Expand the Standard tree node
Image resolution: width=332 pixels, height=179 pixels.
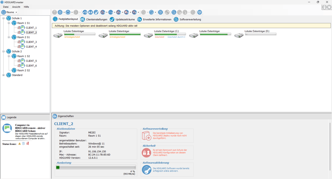point(3,75)
